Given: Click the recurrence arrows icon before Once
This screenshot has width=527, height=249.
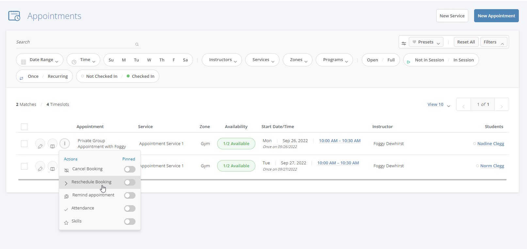Looking at the screenshot, I should pos(22,78).
